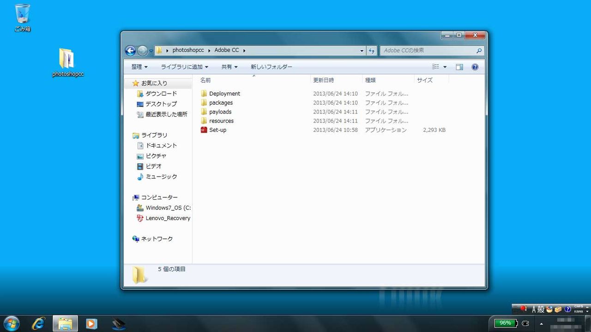The width and height of the screenshot is (591, 332).
Task: Select ライブラリ in the navigation pane
Action: pyautogui.click(x=154, y=135)
